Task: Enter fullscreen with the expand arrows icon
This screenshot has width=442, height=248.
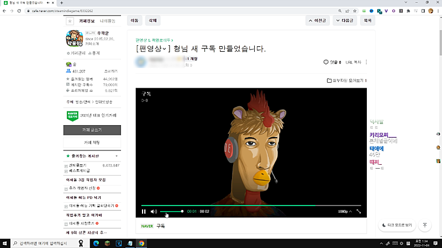Action: click(359, 212)
